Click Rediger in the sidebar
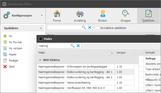This screenshot has width=161, height=93. (13, 60)
